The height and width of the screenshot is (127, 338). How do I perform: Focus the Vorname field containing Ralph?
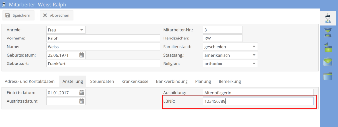click(103, 38)
